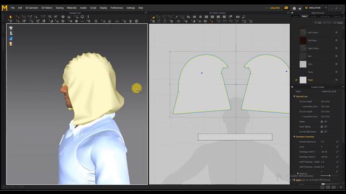Click blue 3D environment display icon
The image size is (346, 194).
pyautogui.click(x=11, y=38)
